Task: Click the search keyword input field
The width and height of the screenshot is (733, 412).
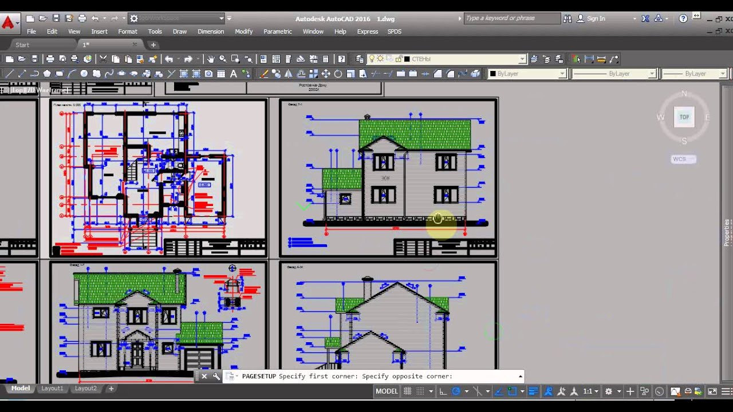Action: (512, 18)
